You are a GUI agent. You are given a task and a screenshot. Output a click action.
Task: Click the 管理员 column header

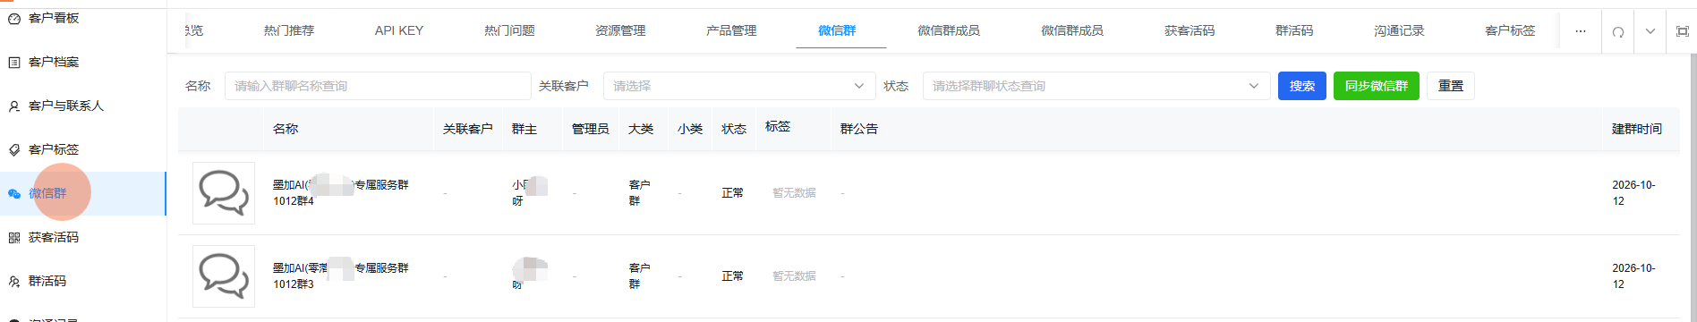pos(591,129)
